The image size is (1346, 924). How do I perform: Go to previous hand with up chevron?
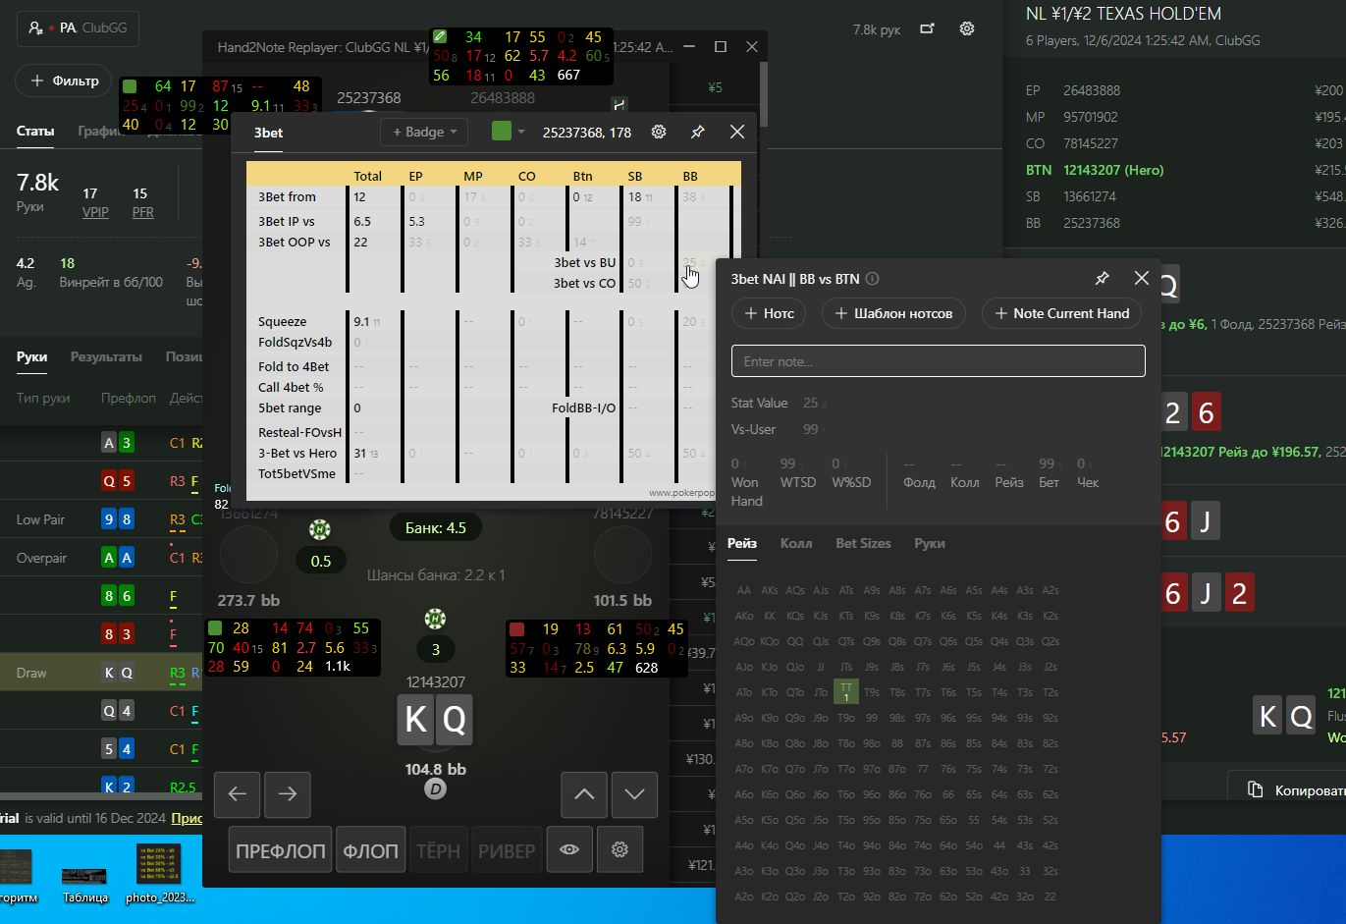tap(584, 793)
